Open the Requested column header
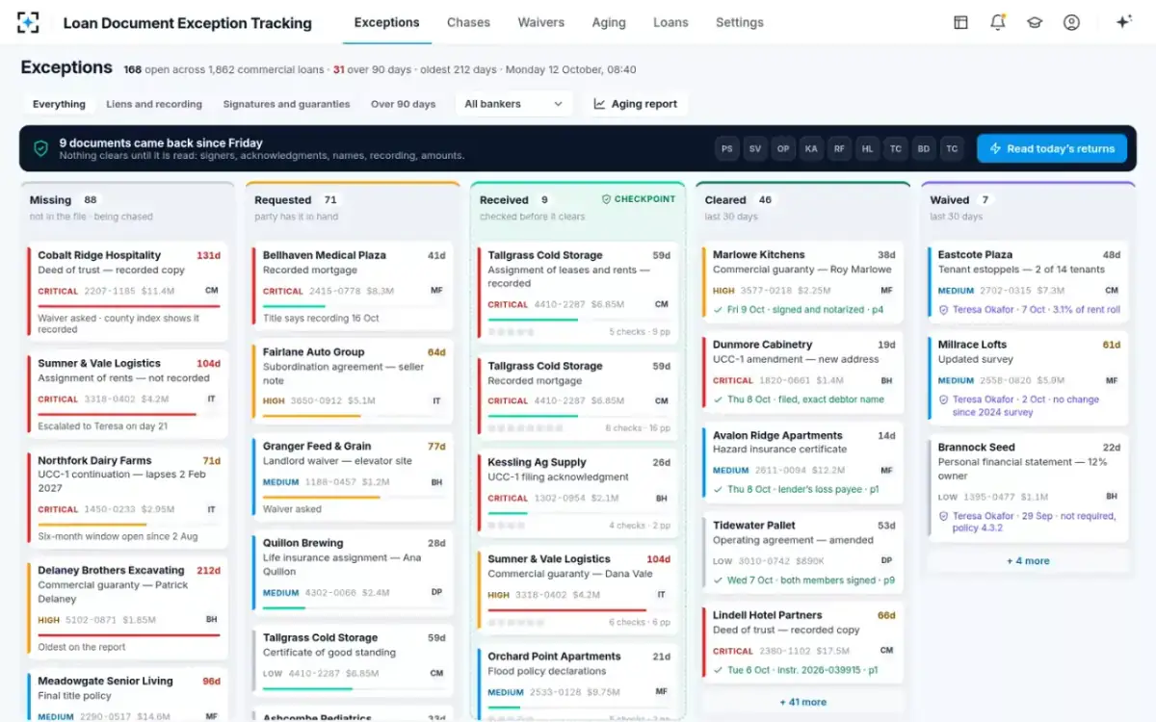1156x722 pixels. tap(353, 207)
